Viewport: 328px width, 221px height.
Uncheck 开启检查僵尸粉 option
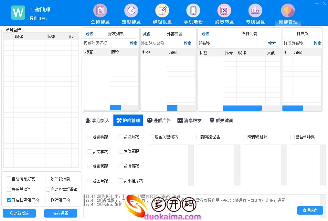click(x=9, y=200)
